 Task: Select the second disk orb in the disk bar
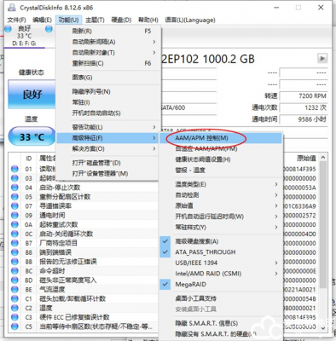[x=49, y=29]
